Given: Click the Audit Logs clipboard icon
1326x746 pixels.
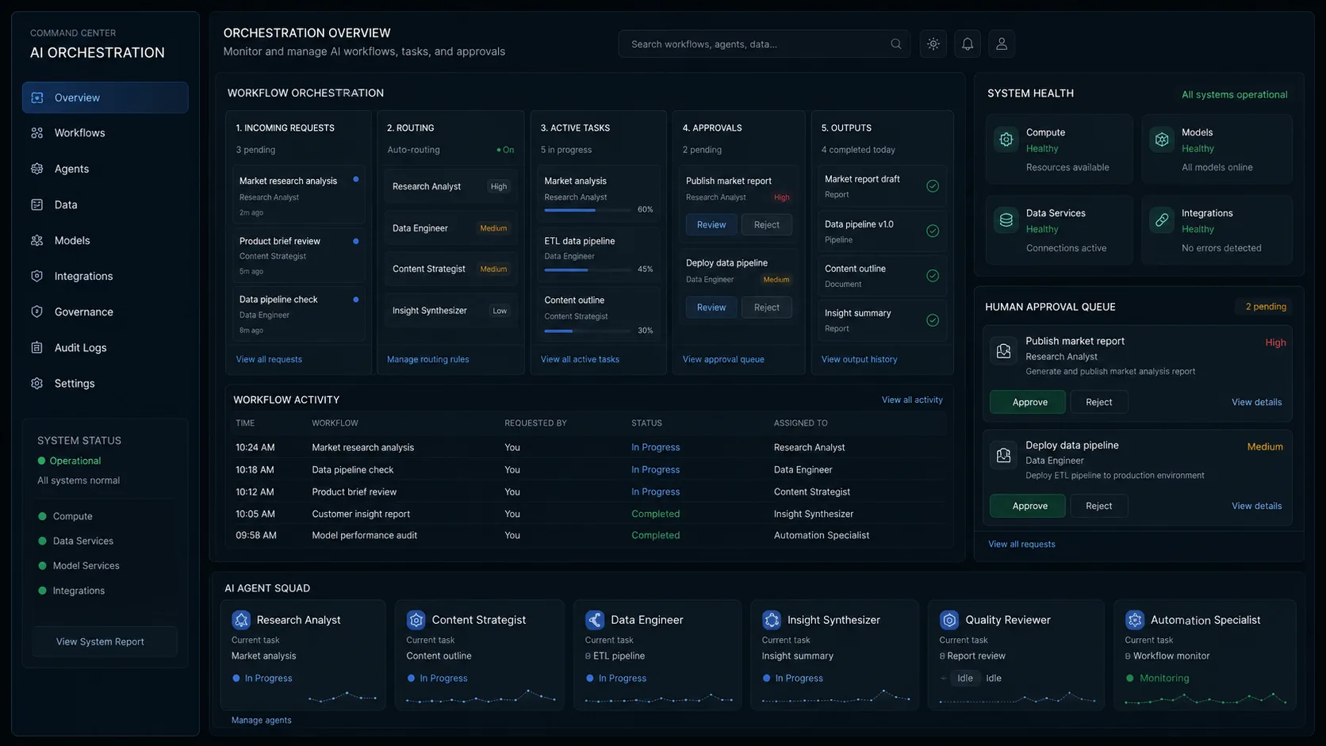Looking at the screenshot, I should click(36, 347).
